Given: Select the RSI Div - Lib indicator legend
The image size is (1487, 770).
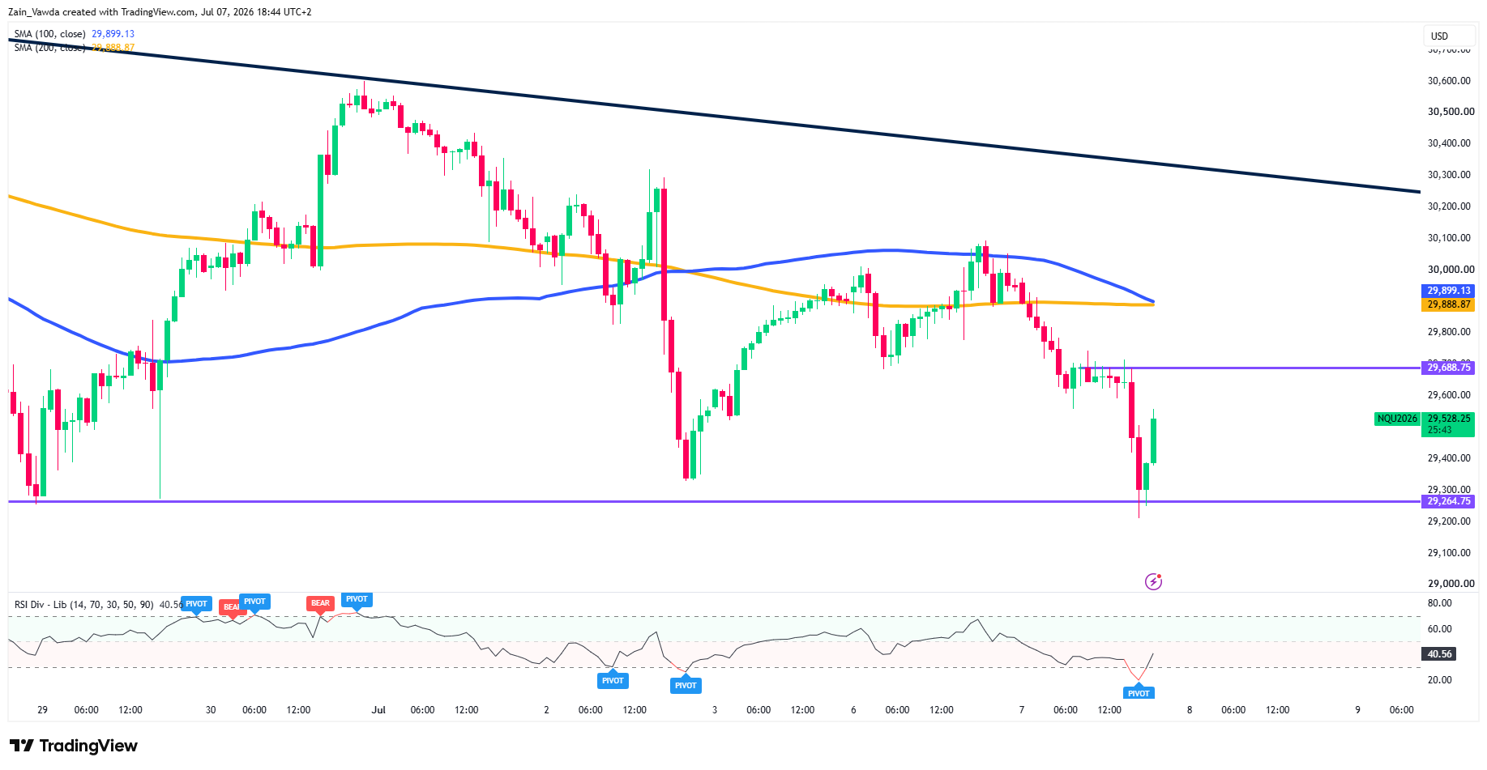Looking at the screenshot, I should click(83, 605).
